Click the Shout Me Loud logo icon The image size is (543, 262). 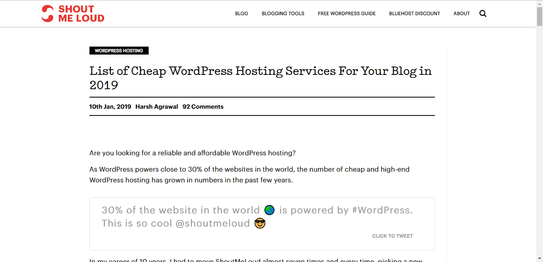pyautogui.click(x=47, y=13)
